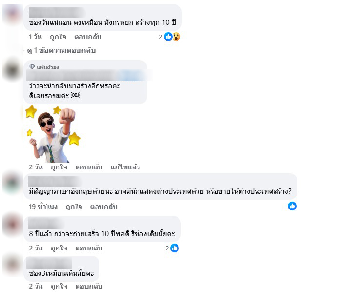Open edit history via แก้ไขแล้ว
Viewport: 337px width, 292px height.
(x=125, y=167)
